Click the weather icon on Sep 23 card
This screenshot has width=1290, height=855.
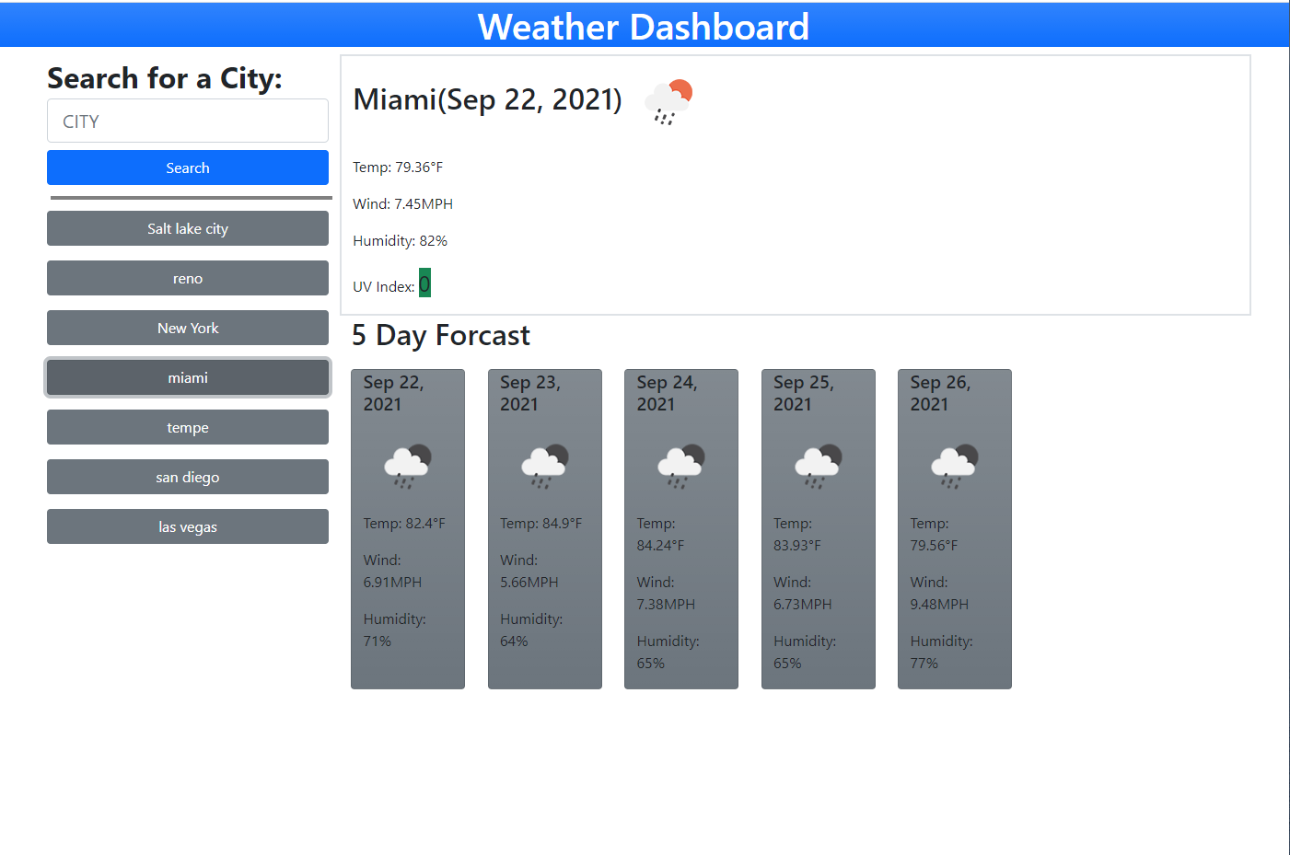coord(544,464)
